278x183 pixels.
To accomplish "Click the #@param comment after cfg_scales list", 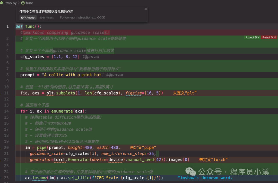I will click(91, 57).
